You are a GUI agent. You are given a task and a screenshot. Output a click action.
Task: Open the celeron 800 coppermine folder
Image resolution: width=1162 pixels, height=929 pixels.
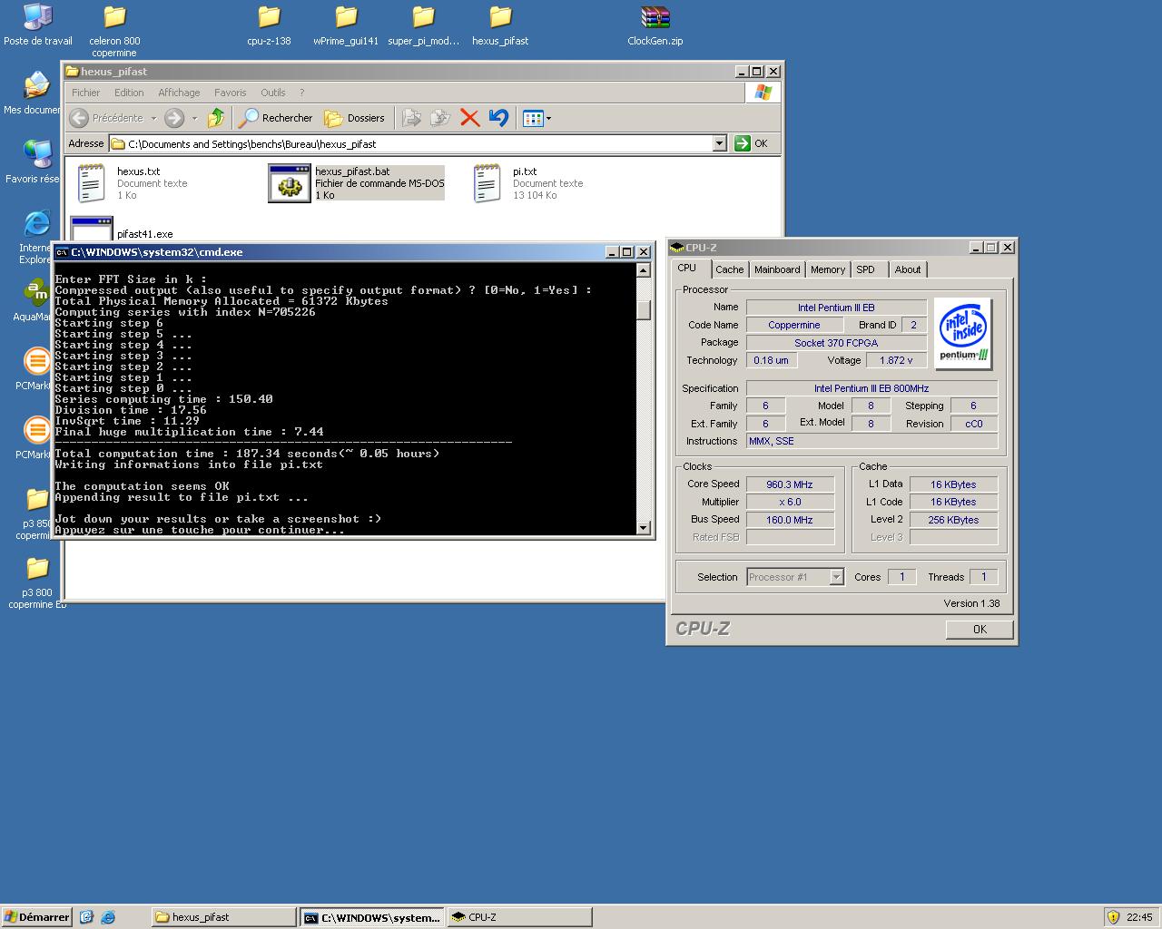(114, 18)
